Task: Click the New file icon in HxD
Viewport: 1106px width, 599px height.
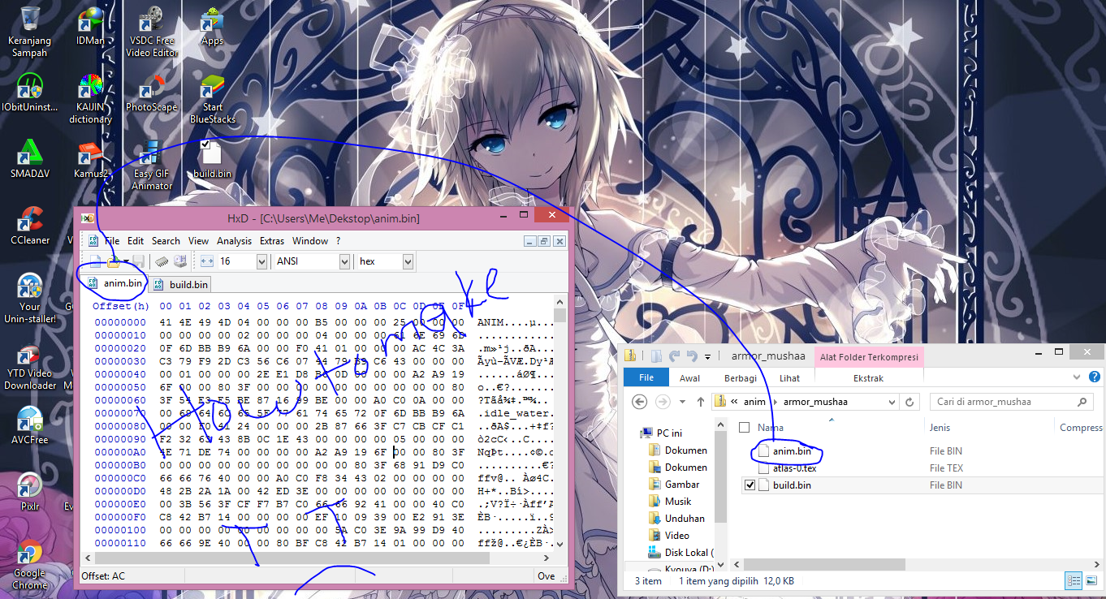Action: point(95,261)
